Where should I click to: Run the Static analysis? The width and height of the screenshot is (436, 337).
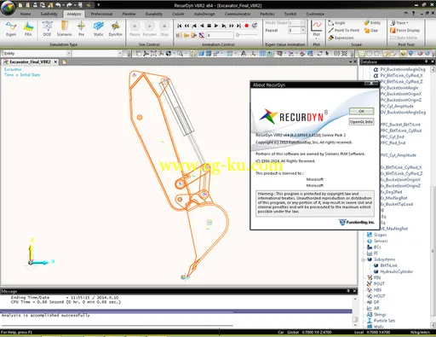pos(99,28)
